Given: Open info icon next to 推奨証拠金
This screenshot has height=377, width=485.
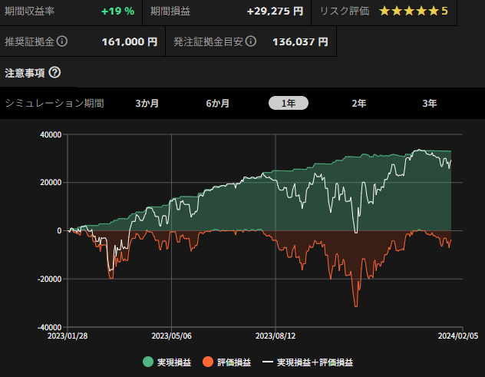Looking at the screenshot, I should click(x=62, y=41).
